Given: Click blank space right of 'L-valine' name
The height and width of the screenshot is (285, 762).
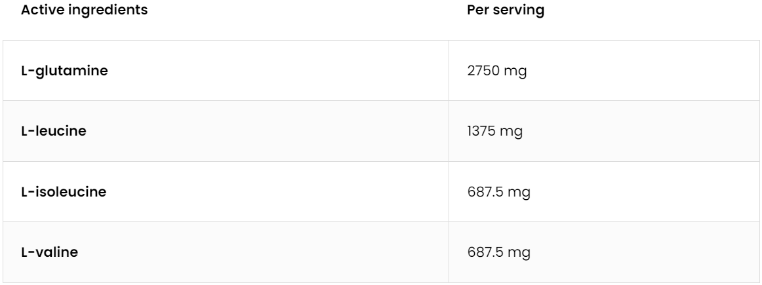Looking at the screenshot, I should (x=262, y=252).
